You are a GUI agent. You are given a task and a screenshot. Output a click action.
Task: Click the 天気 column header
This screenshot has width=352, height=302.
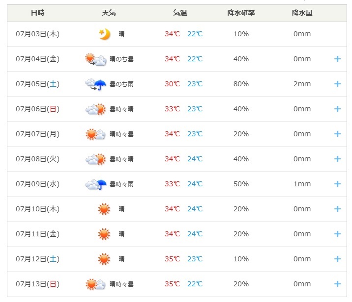(109, 13)
